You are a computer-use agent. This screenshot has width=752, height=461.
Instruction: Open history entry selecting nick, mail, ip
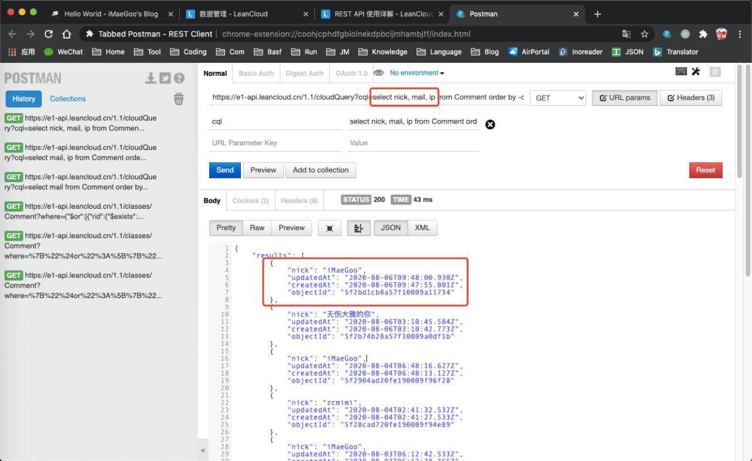pos(80,123)
